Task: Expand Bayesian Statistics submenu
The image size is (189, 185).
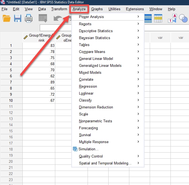Action: [108, 38]
